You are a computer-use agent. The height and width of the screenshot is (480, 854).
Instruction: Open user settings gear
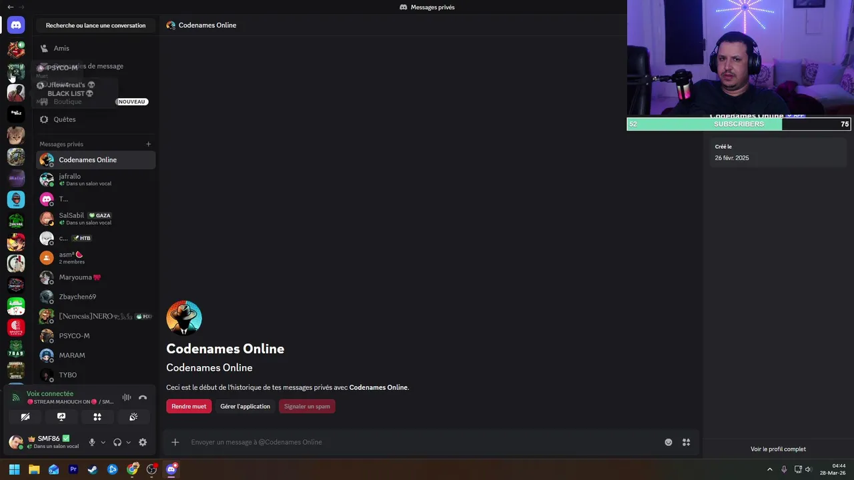(143, 442)
